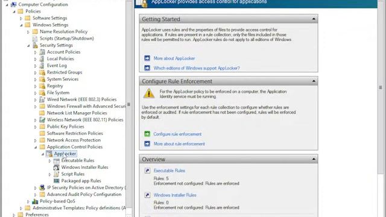
Task: Click the AppLocker node icon
Action: click(x=49, y=154)
